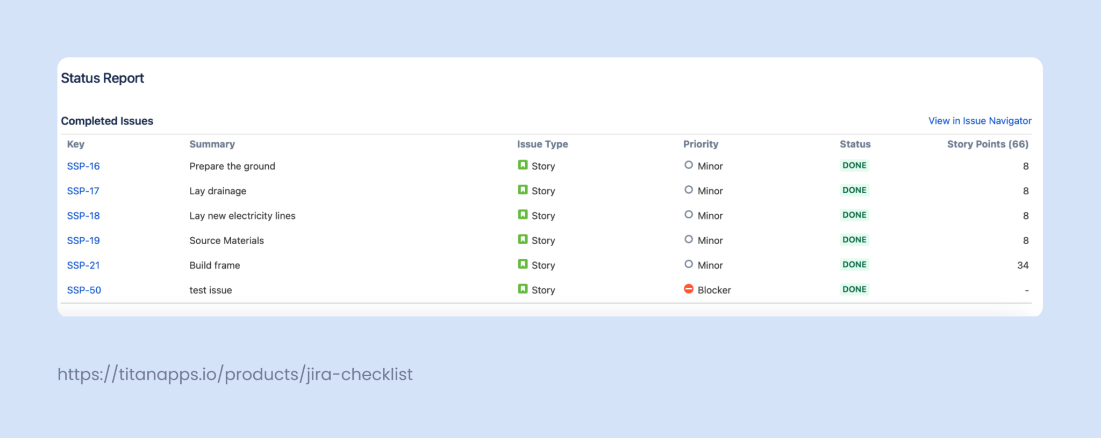
Task: Click the DONE badge beside Prepare the ground
Action: 854,165
